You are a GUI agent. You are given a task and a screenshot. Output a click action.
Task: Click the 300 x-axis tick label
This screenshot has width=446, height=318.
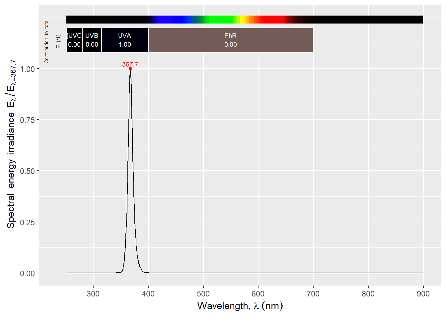pyautogui.click(x=93, y=294)
